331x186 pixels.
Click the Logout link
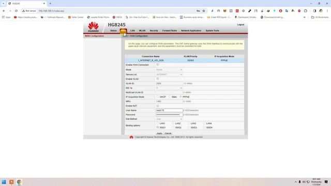point(240,25)
